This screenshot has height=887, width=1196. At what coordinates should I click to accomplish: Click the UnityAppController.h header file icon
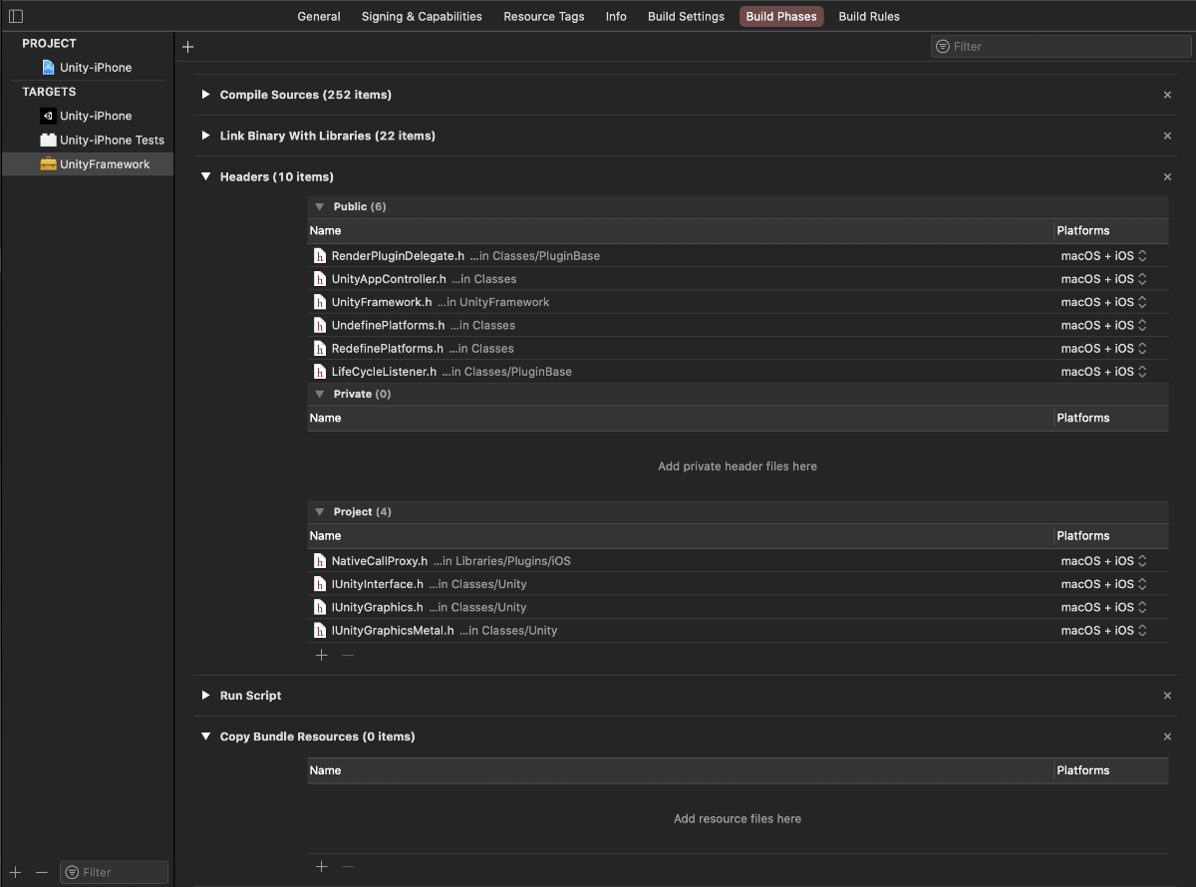[x=320, y=279]
